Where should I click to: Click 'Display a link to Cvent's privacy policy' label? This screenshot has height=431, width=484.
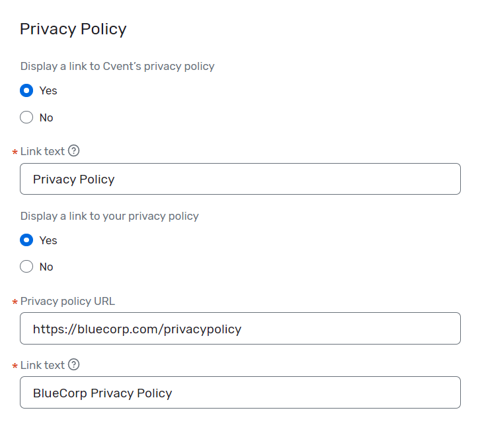[x=117, y=66]
